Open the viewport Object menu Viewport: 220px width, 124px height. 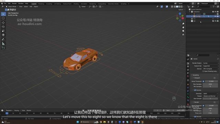36,7
